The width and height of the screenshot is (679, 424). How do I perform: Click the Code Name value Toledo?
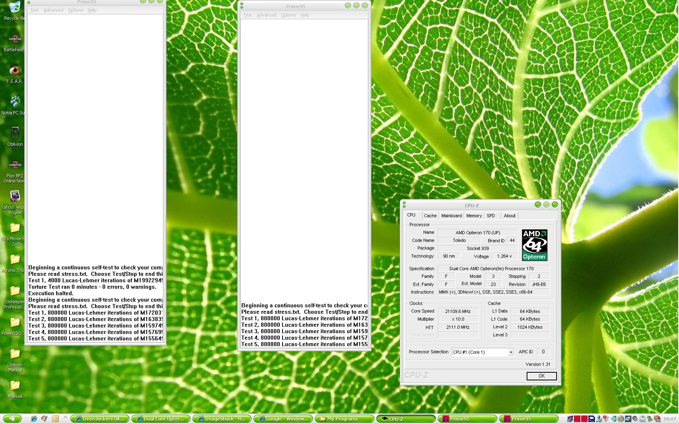click(459, 240)
